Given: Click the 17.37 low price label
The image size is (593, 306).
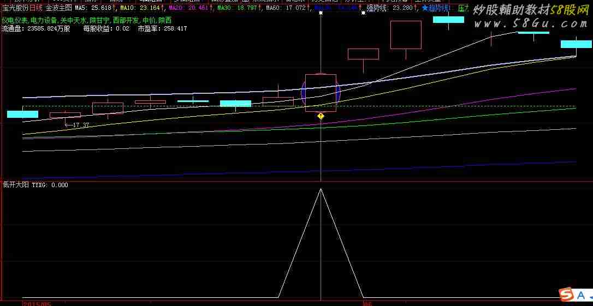Looking at the screenshot, I should [x=81, y=125].
